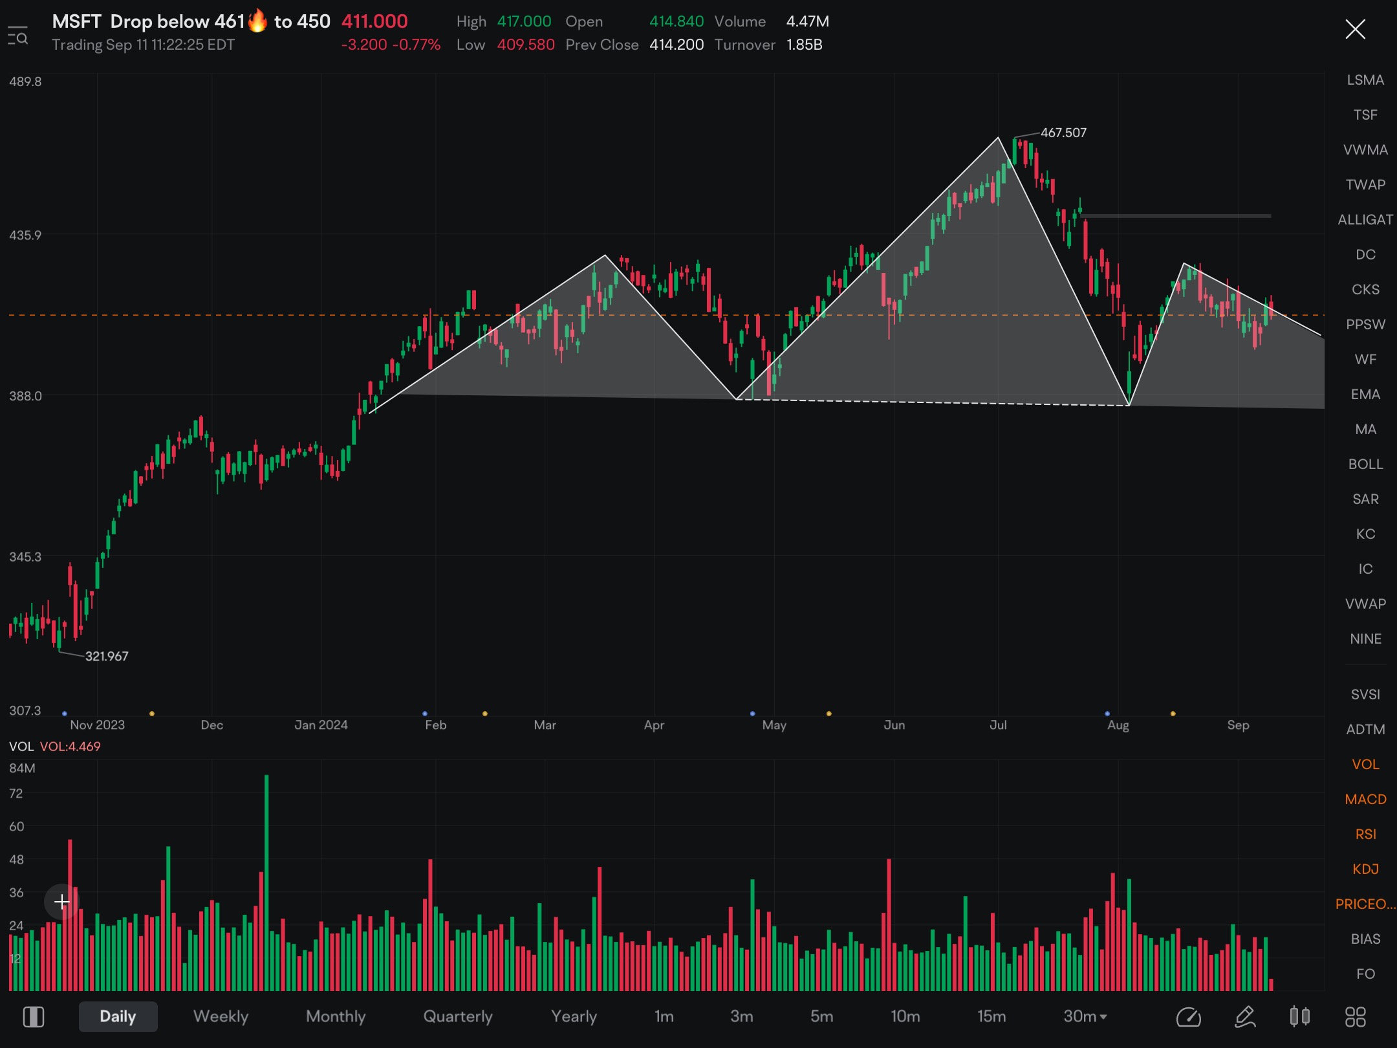Open the four-square grid menu icon
This screenshot has height=1048, width=1397.
[1355, 1016]
